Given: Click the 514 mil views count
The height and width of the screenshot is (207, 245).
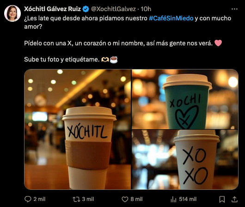Looking at the screenshot, I should (188, 199).
